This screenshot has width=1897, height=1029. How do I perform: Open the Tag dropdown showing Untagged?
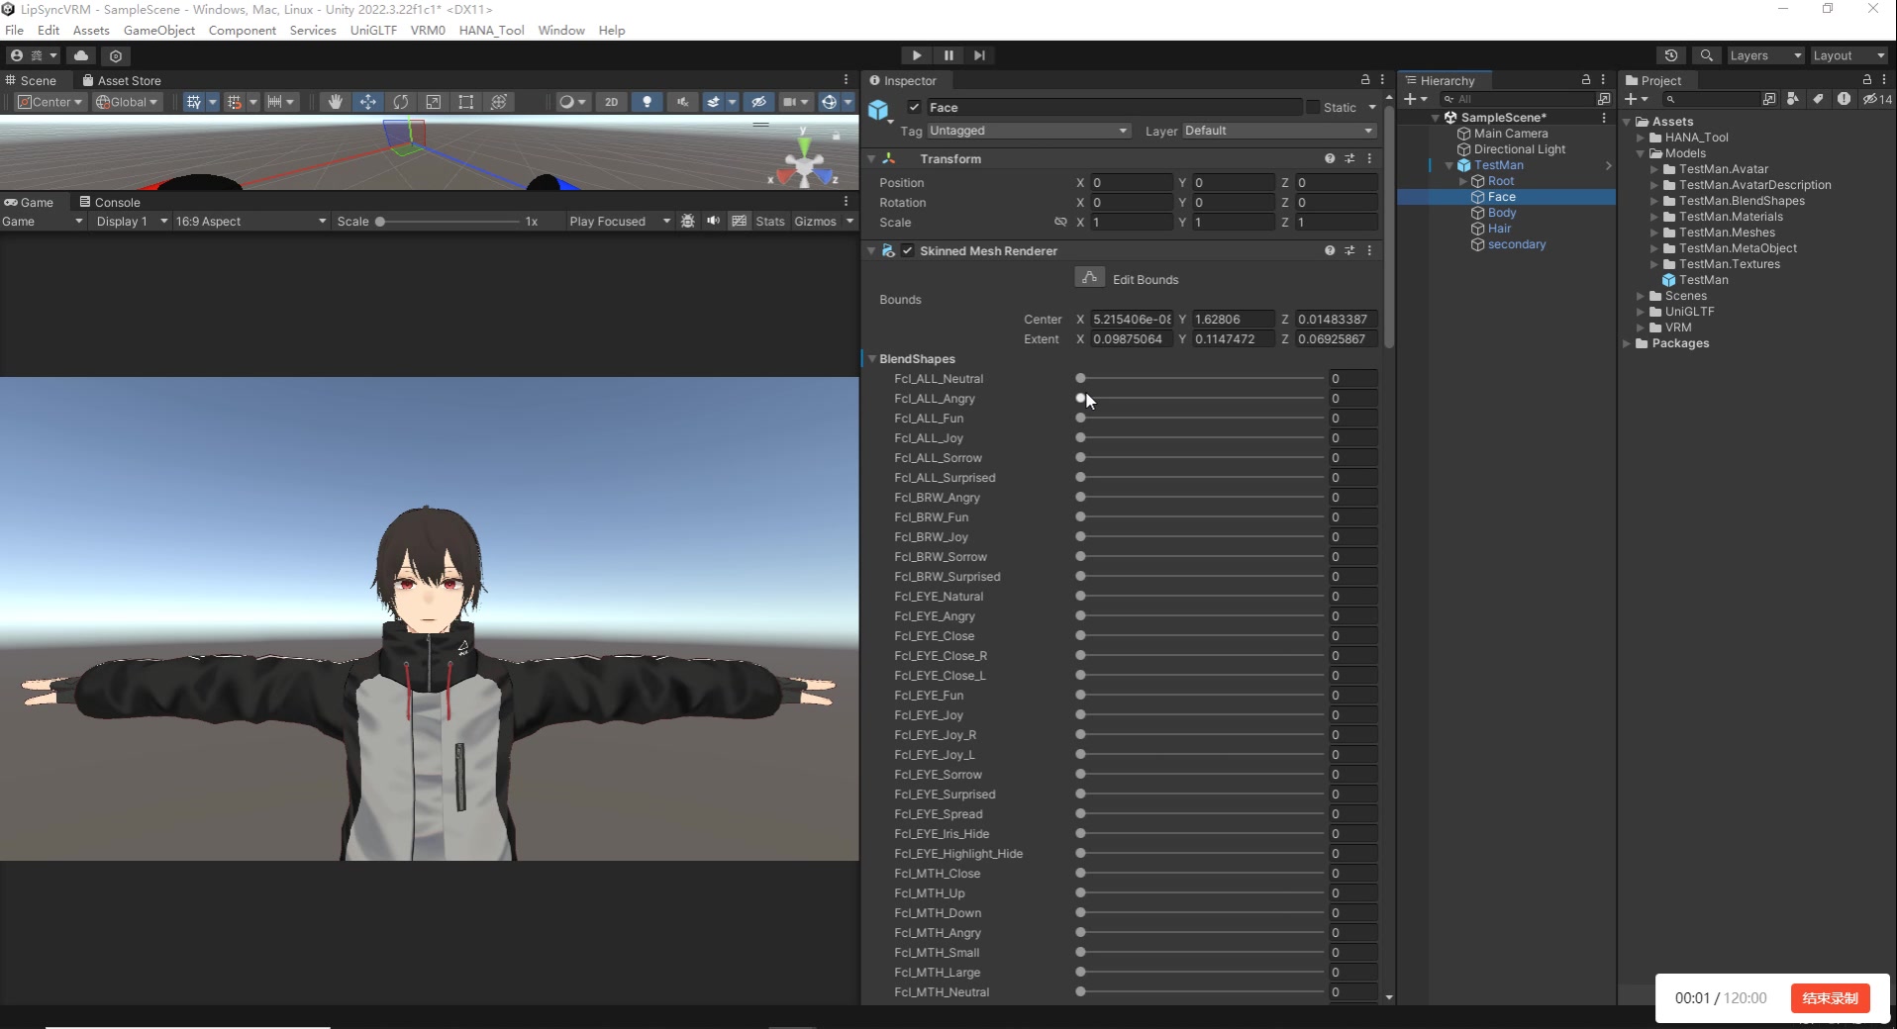pos(1027,131)
